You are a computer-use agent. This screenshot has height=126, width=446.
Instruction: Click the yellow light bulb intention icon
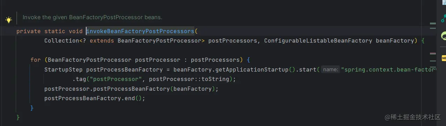[9, 20]
